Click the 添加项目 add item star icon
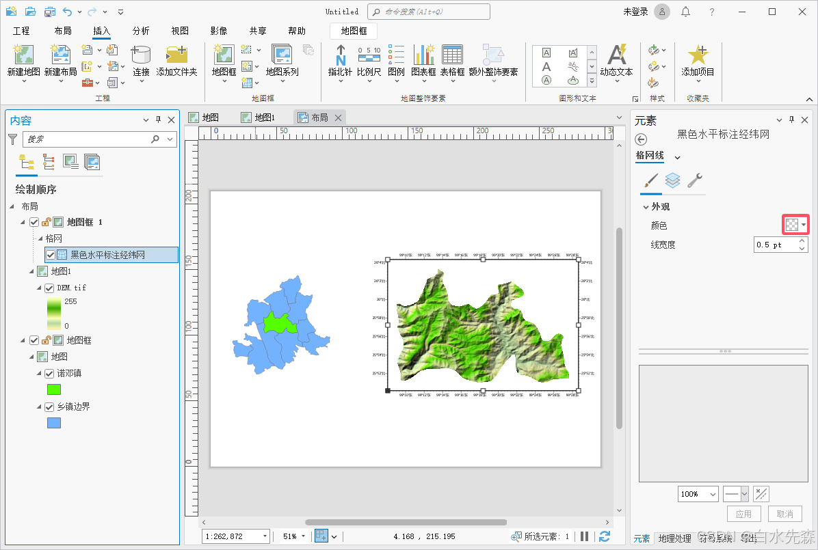 698,55
